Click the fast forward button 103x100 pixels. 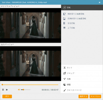(x=7, y=90)
